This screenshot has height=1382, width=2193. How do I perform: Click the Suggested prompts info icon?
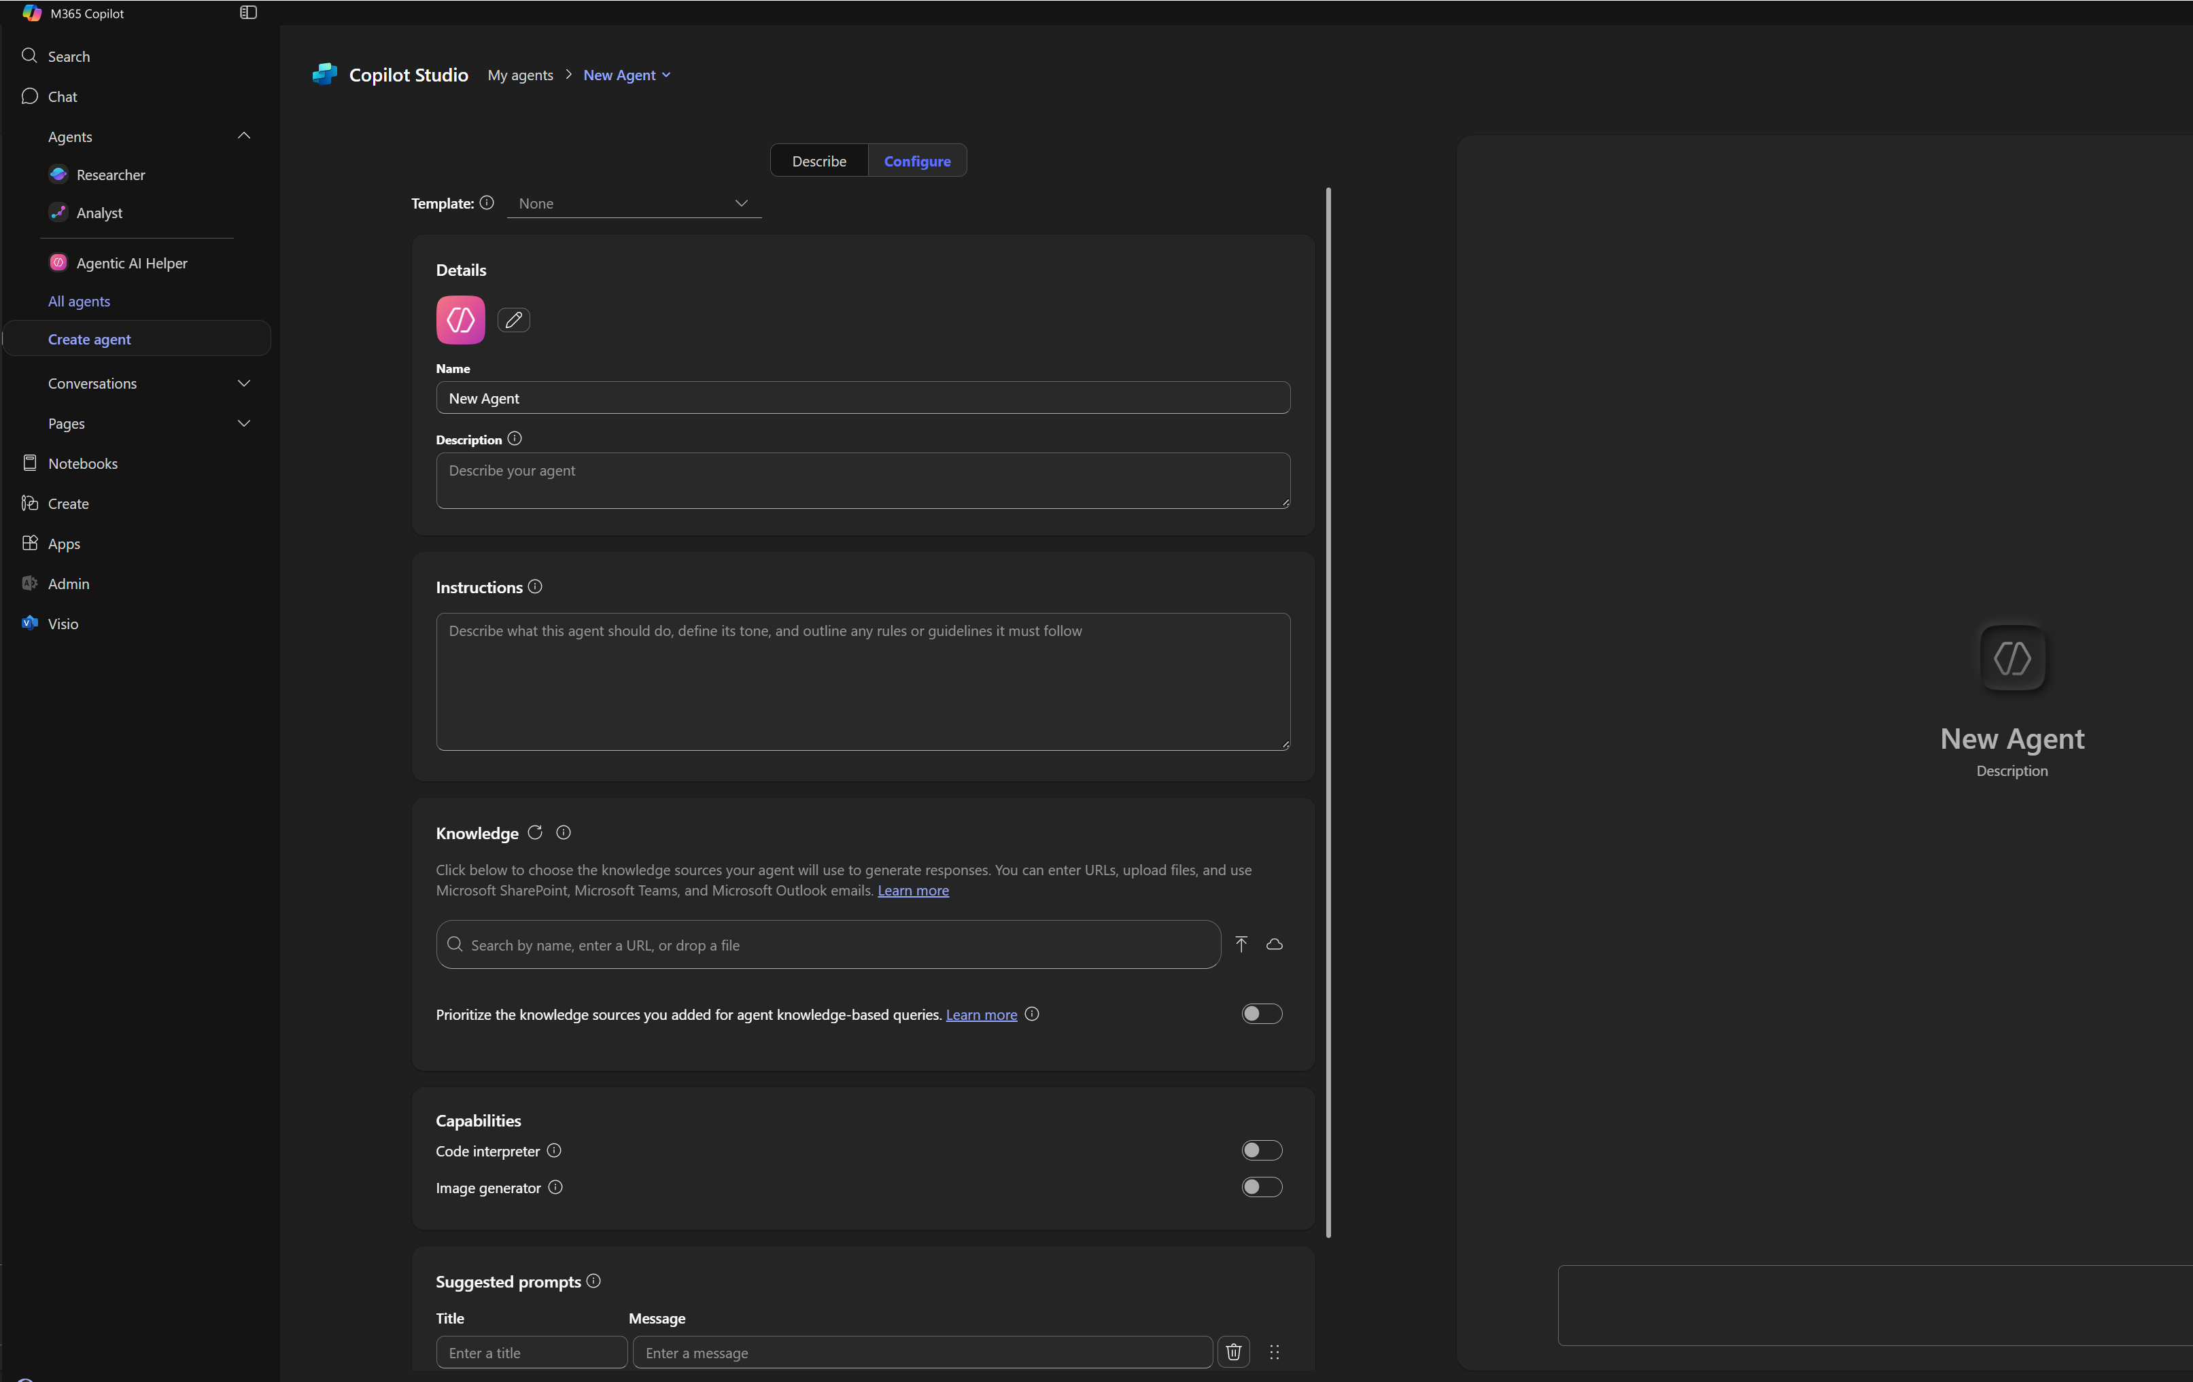pyautogui.click(x=593, y=1281)
